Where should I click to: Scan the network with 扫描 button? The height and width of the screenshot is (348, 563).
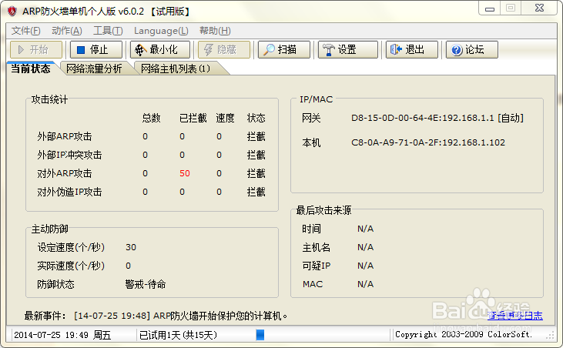(x=283, y=49)
